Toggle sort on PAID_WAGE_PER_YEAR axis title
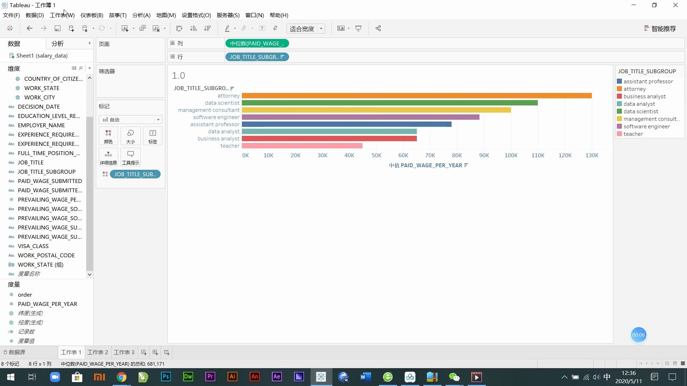 466,165
